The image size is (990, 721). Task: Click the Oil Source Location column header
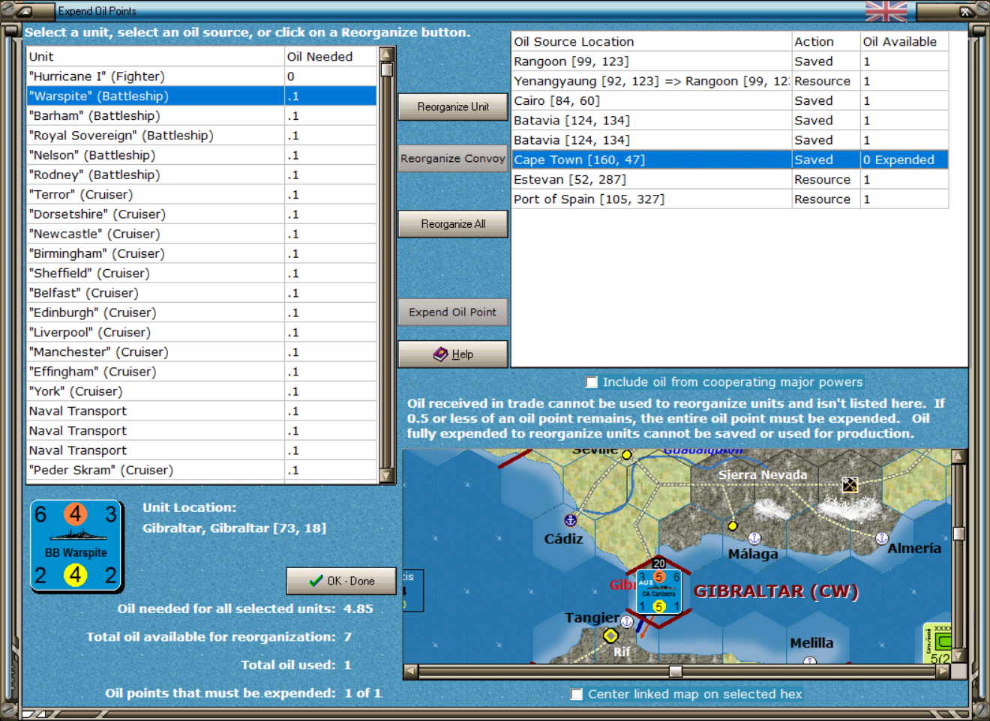(652, 41)
